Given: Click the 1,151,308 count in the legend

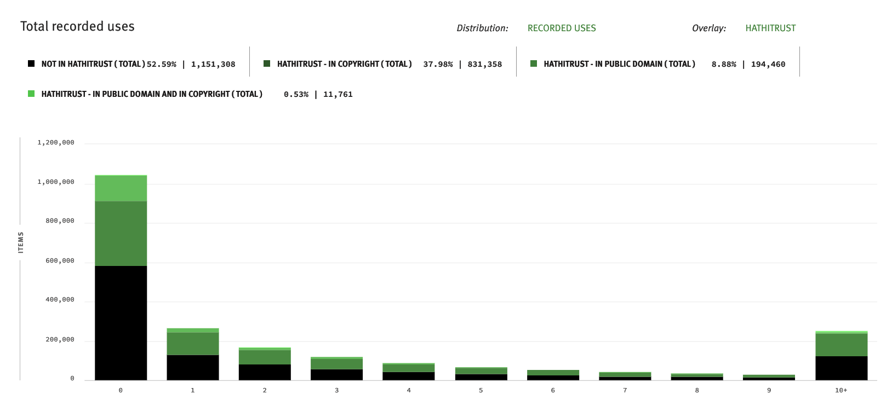Looking at the screenshot, I should (x=213, y=64).
